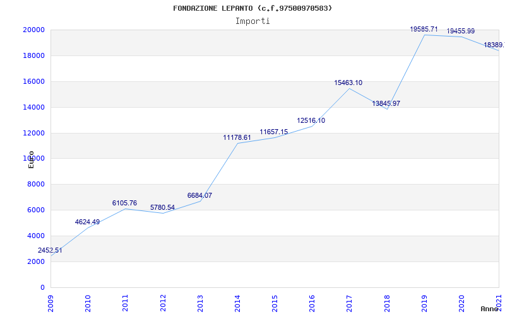Click the data label 11178.61

(x=237, y=137)
